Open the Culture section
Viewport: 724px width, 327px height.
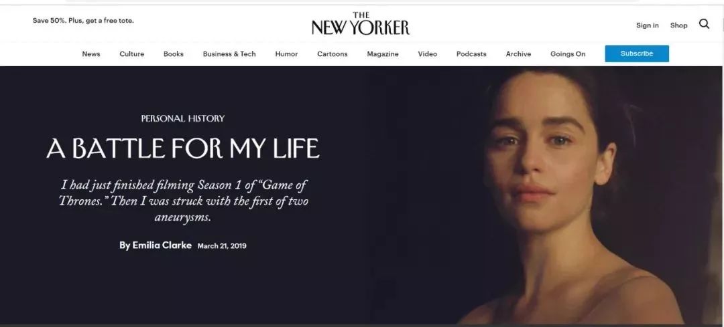click(131, 54)
